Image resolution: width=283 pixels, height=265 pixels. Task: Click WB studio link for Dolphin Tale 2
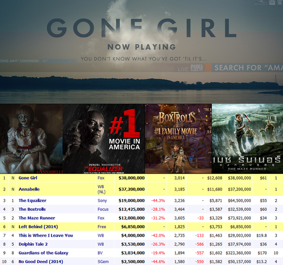pos(101,244)
